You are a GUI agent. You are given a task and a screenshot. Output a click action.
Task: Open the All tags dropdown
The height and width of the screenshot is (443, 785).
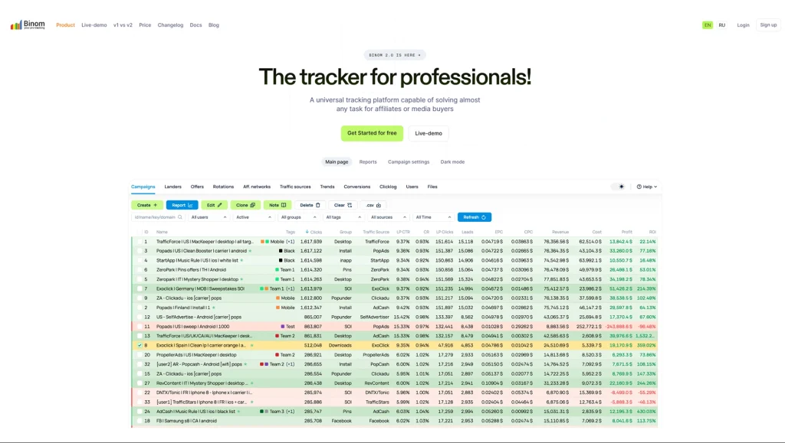pos(343,217)
